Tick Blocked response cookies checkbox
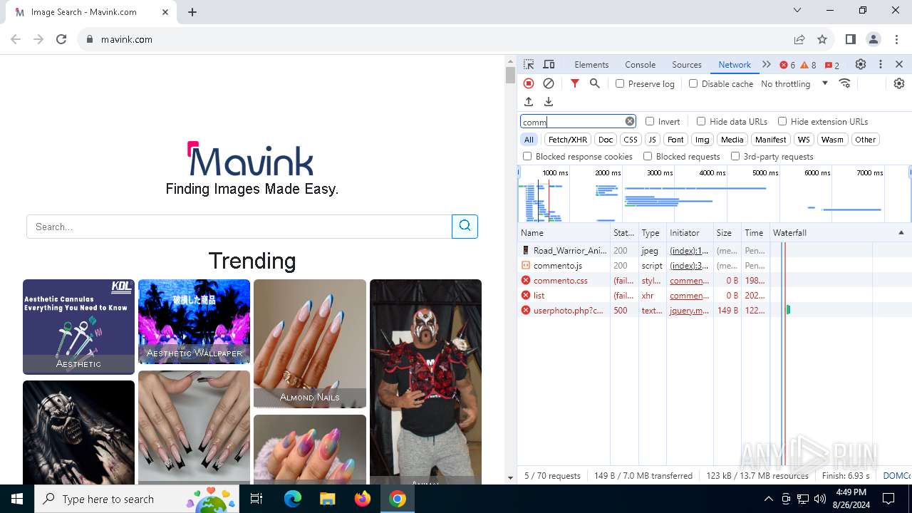 [527, 156]
